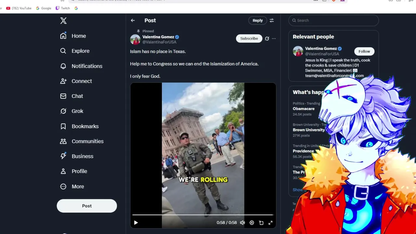Click the pin icon beside the Pinned label

(x=138, y=31)
